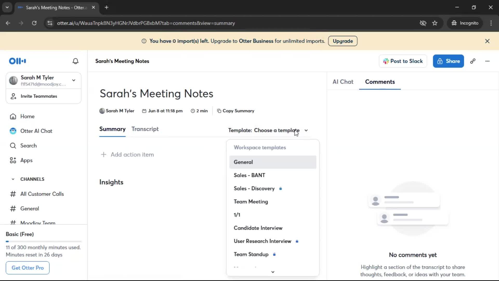Click Copy Summary

pyautogui.click(x=235, y=111)
